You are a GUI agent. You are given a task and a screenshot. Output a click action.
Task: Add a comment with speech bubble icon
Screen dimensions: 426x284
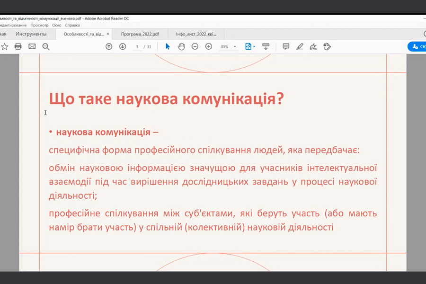pos(286,46)
